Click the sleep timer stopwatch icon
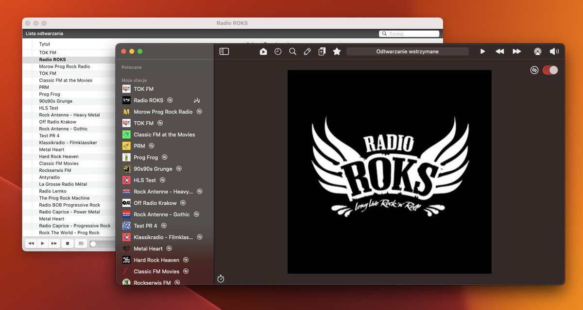 221,279
